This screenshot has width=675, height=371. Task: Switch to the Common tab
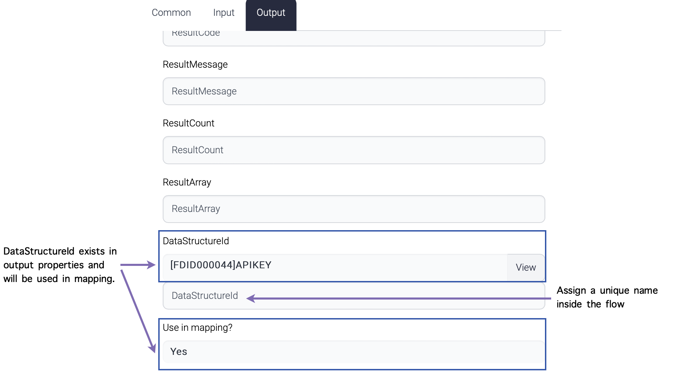point(171,13)
